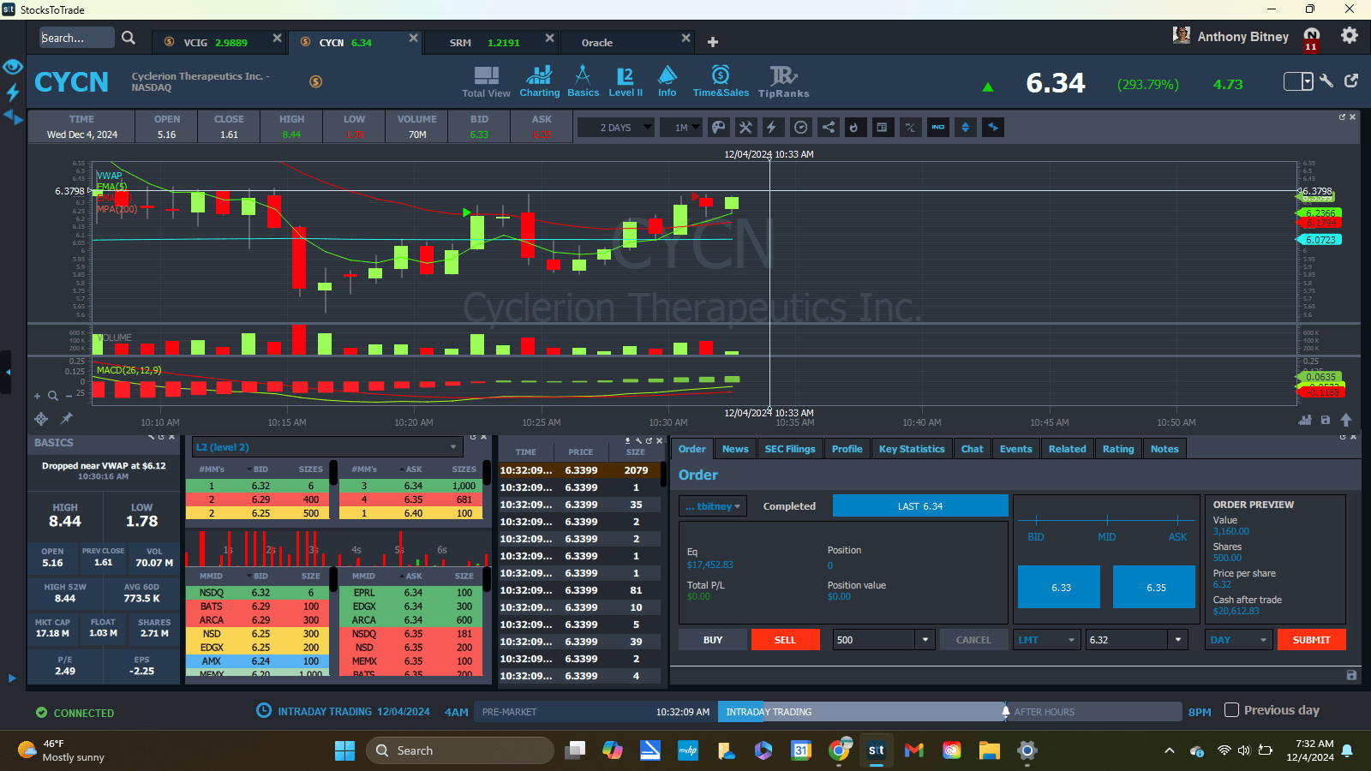Image resolution: width=1371 pixels, height=771 pixels.
Task: Select BUY order side
Action: pyautogui.click(x=713, y=640)
